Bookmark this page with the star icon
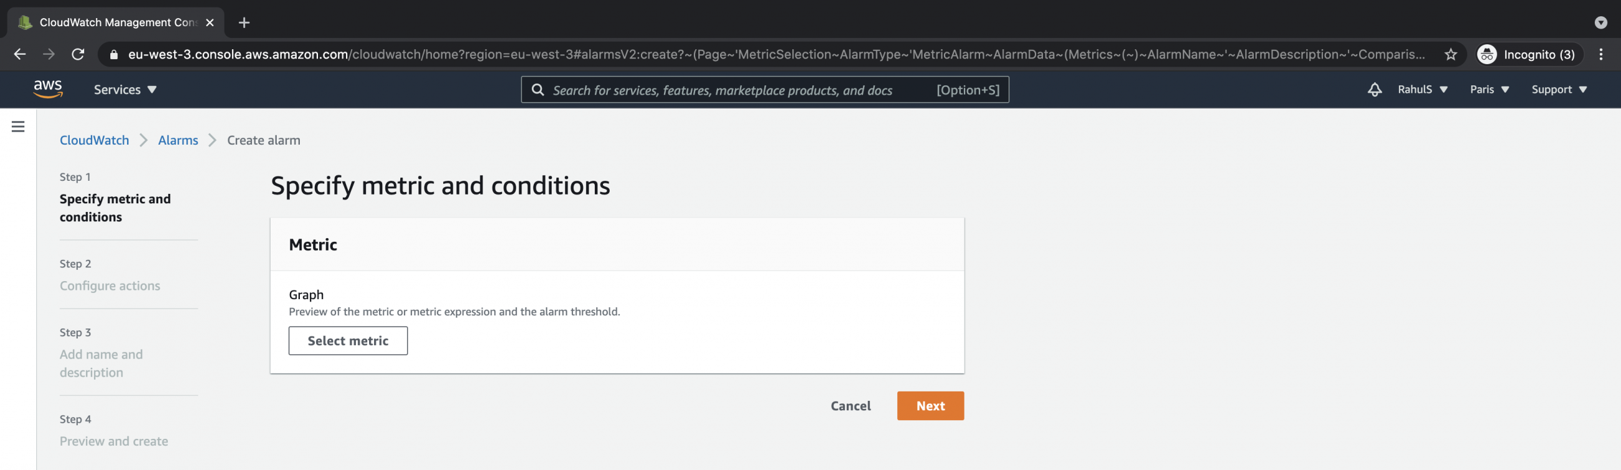Screen dimensions: 1621x470 pos(1450,55)
